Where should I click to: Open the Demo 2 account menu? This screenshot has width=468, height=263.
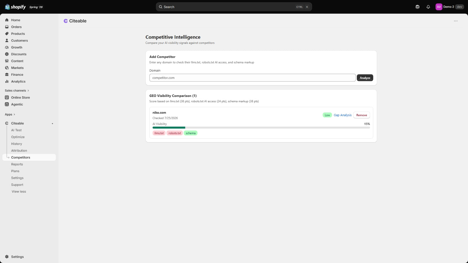click(450, 7)
